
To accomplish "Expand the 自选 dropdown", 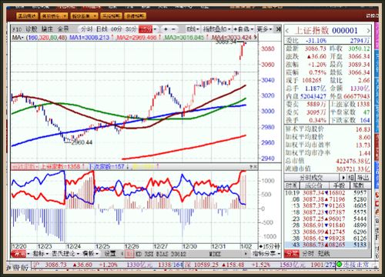I will (x=243, y=29).
